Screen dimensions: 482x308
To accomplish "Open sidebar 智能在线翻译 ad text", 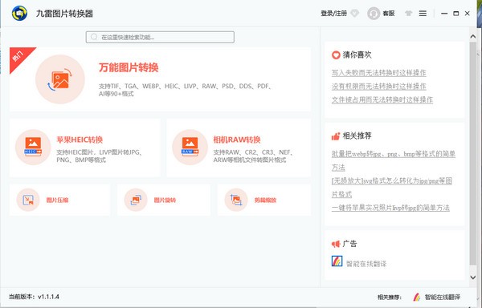I will pos(366,264).
